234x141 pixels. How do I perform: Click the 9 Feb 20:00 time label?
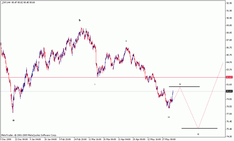point(65,140)
